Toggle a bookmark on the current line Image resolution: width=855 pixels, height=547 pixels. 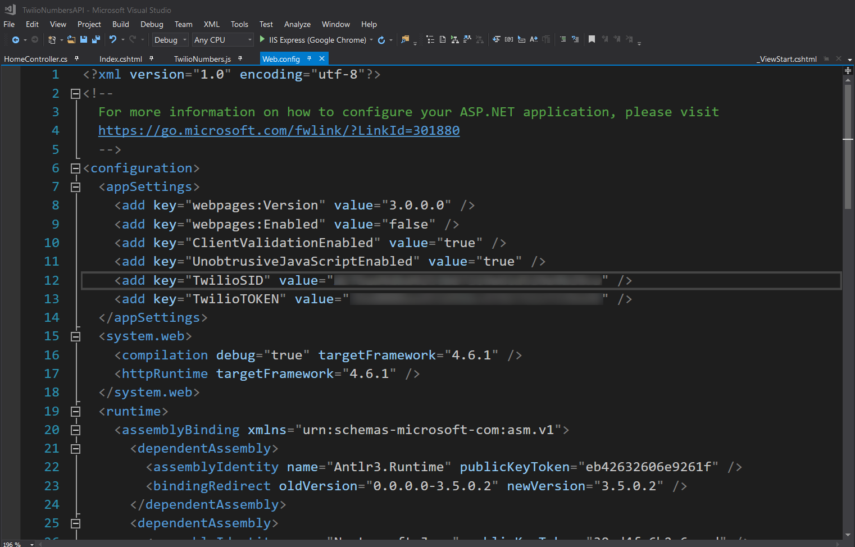coord(592,39)
